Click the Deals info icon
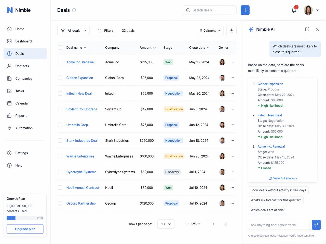Image resolution: width=326 pixels, height=244 pixels. point(74,10)
